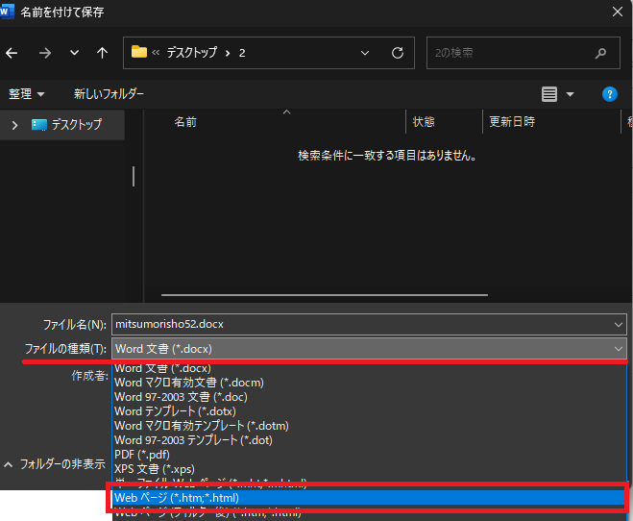Select デスクトップ in the address breadcrumb
Screen dimensions: 633x521
coord(192,53)
